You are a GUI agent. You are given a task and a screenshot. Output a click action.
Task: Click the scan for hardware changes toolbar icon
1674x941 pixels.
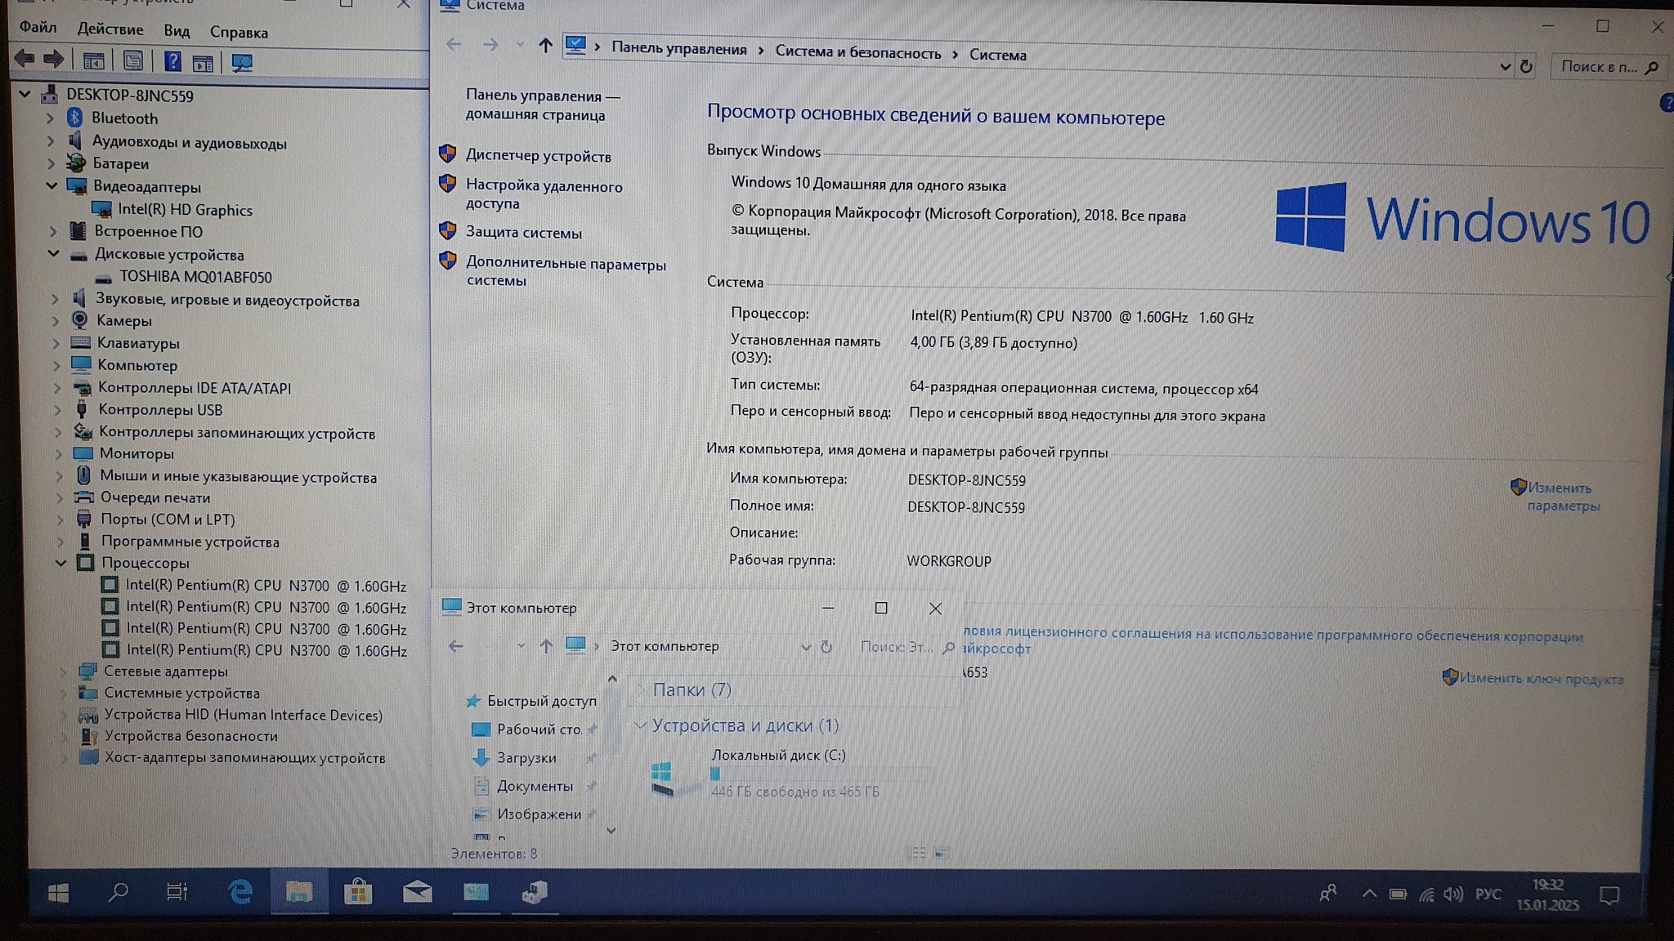242,62
